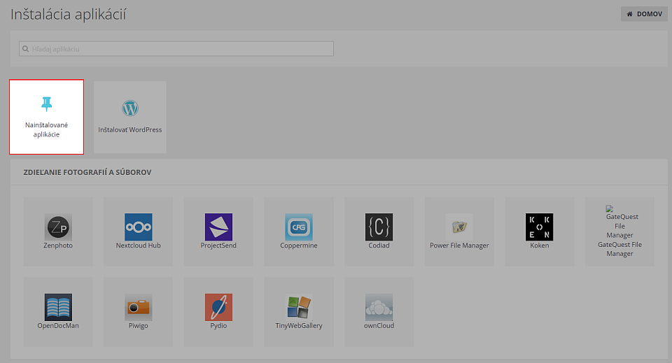Click the Koken label

pyautogui.click(x=540, y=245)
